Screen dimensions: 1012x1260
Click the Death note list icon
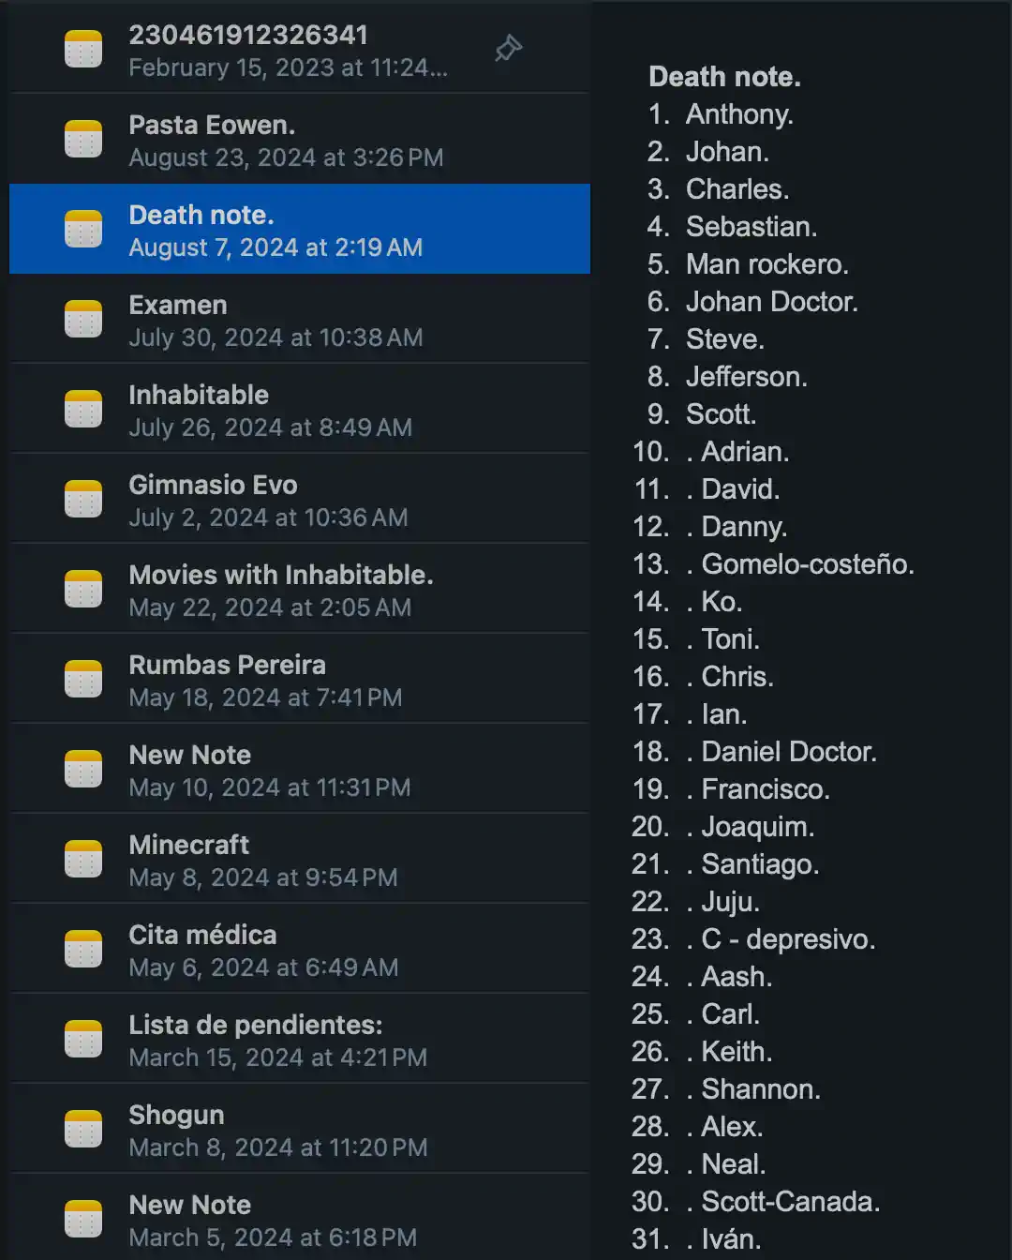[83, 229]
